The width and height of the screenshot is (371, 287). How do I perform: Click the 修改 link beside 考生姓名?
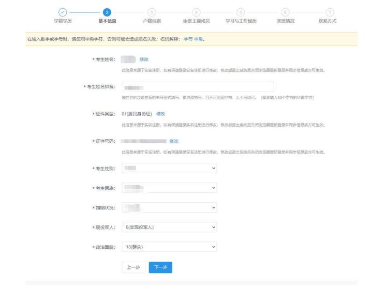click(x=144, y=59)
